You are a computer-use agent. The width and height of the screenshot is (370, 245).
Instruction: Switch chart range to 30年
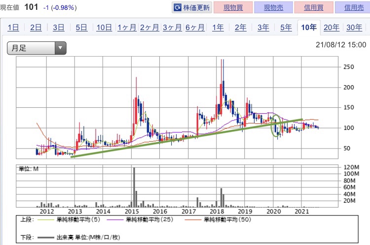(354, 28)
